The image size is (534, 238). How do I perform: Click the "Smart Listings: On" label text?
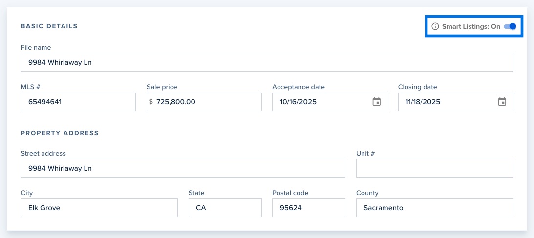(x=471, y=27)
